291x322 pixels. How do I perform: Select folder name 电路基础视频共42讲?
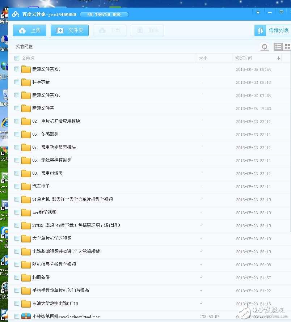pos(67,251)
